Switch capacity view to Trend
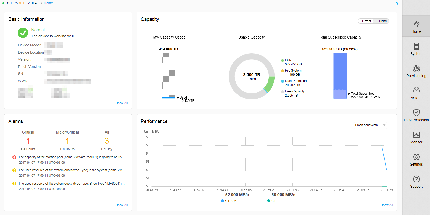Screen dimensions: 430x215 382,21
